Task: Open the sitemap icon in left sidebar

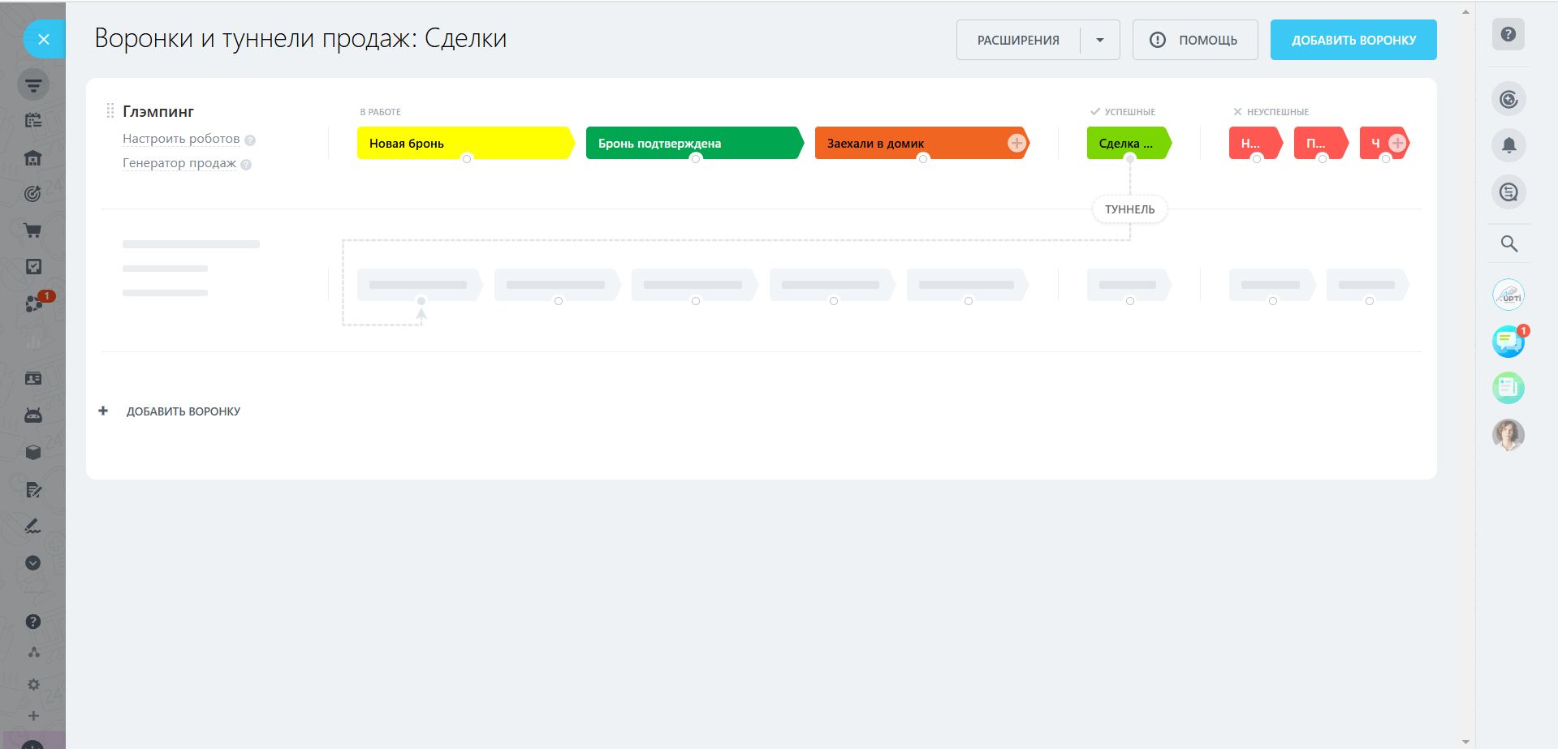Action: (33, 652)
